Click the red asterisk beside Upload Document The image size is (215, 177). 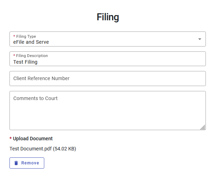(11, 138)
